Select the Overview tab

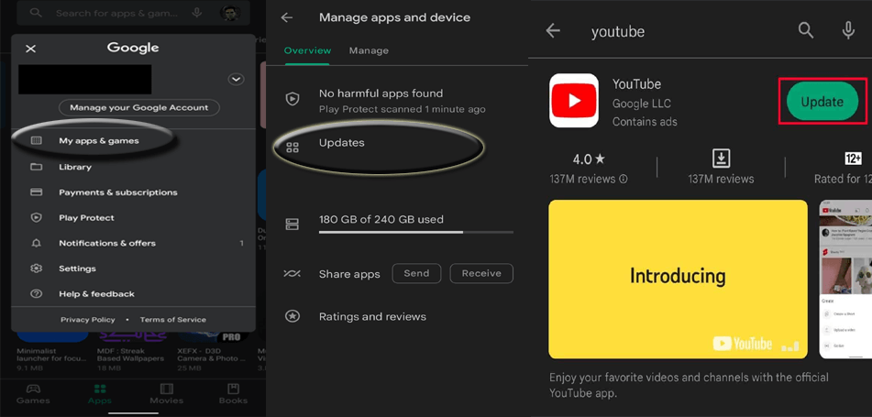tap(307, 50)
